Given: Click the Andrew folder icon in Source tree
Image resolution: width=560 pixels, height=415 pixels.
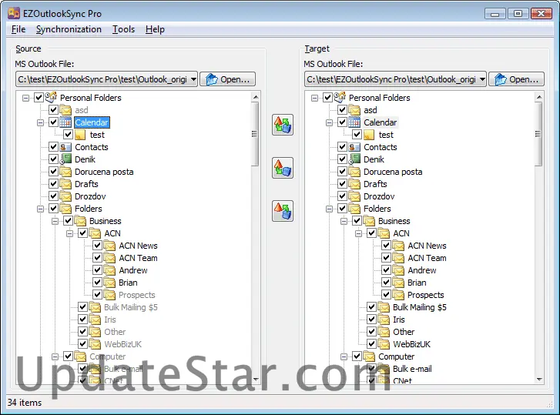Looking at the screenshot, I should pos(109,270).
